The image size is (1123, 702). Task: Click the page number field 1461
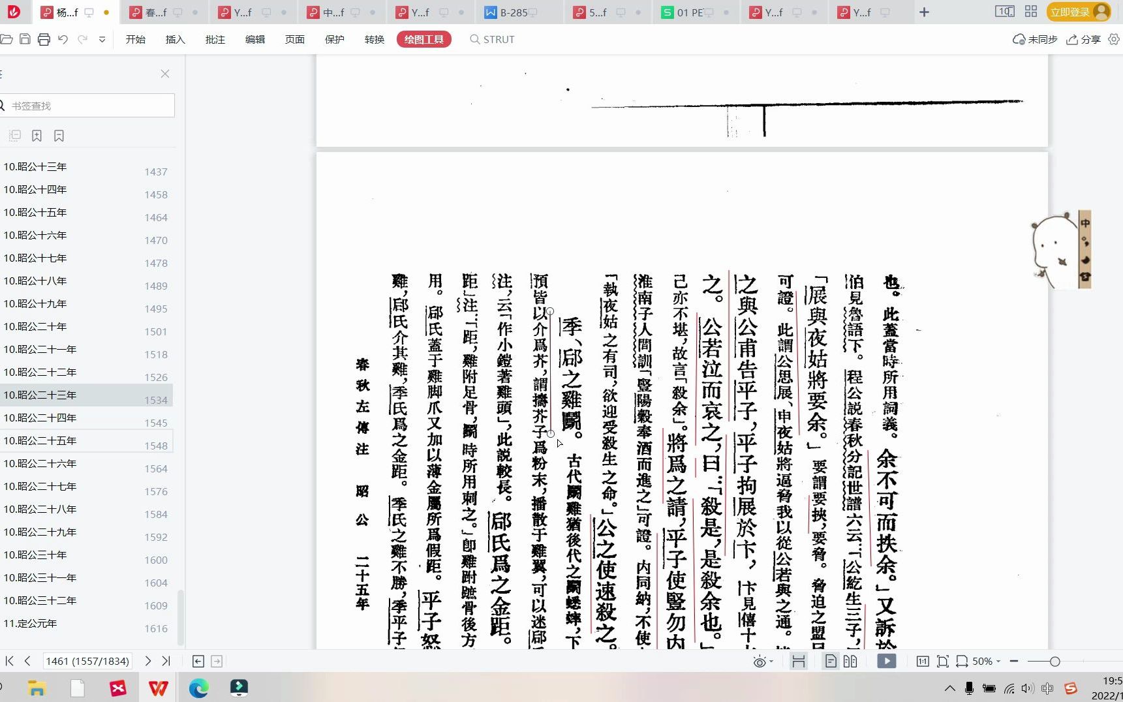coord(87,661)
